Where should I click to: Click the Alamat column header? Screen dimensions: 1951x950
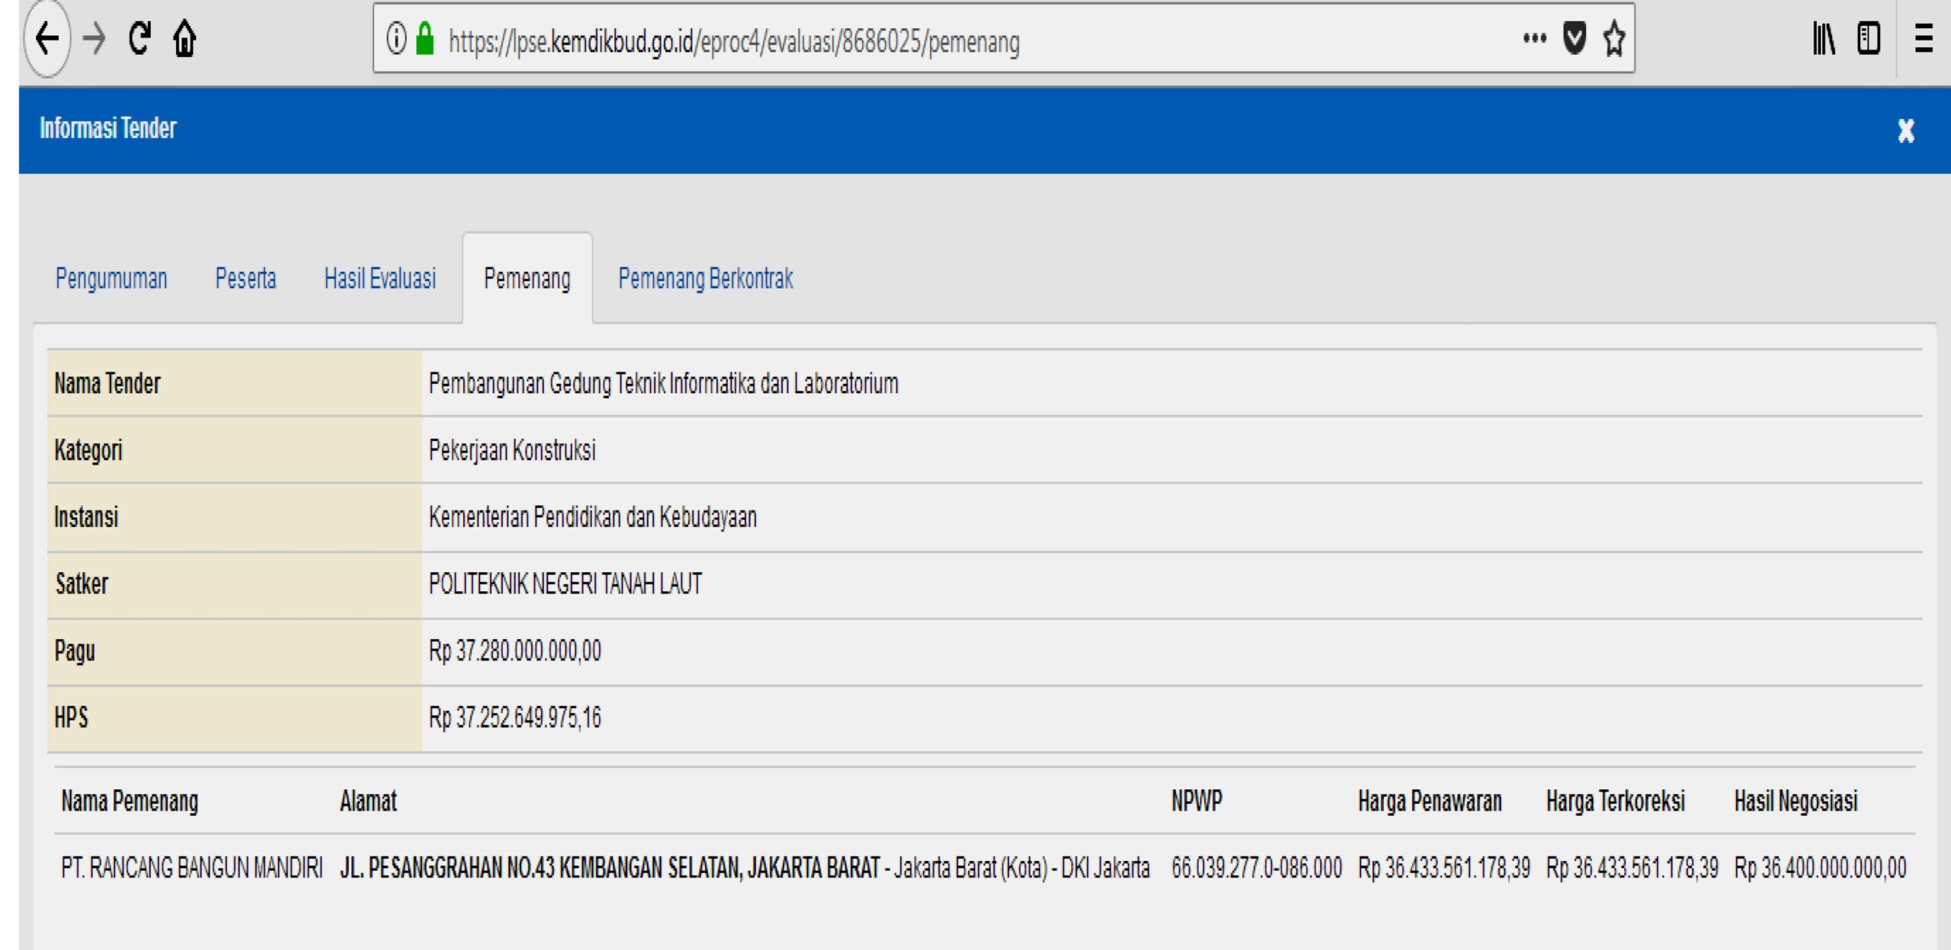tap(368, 801)
